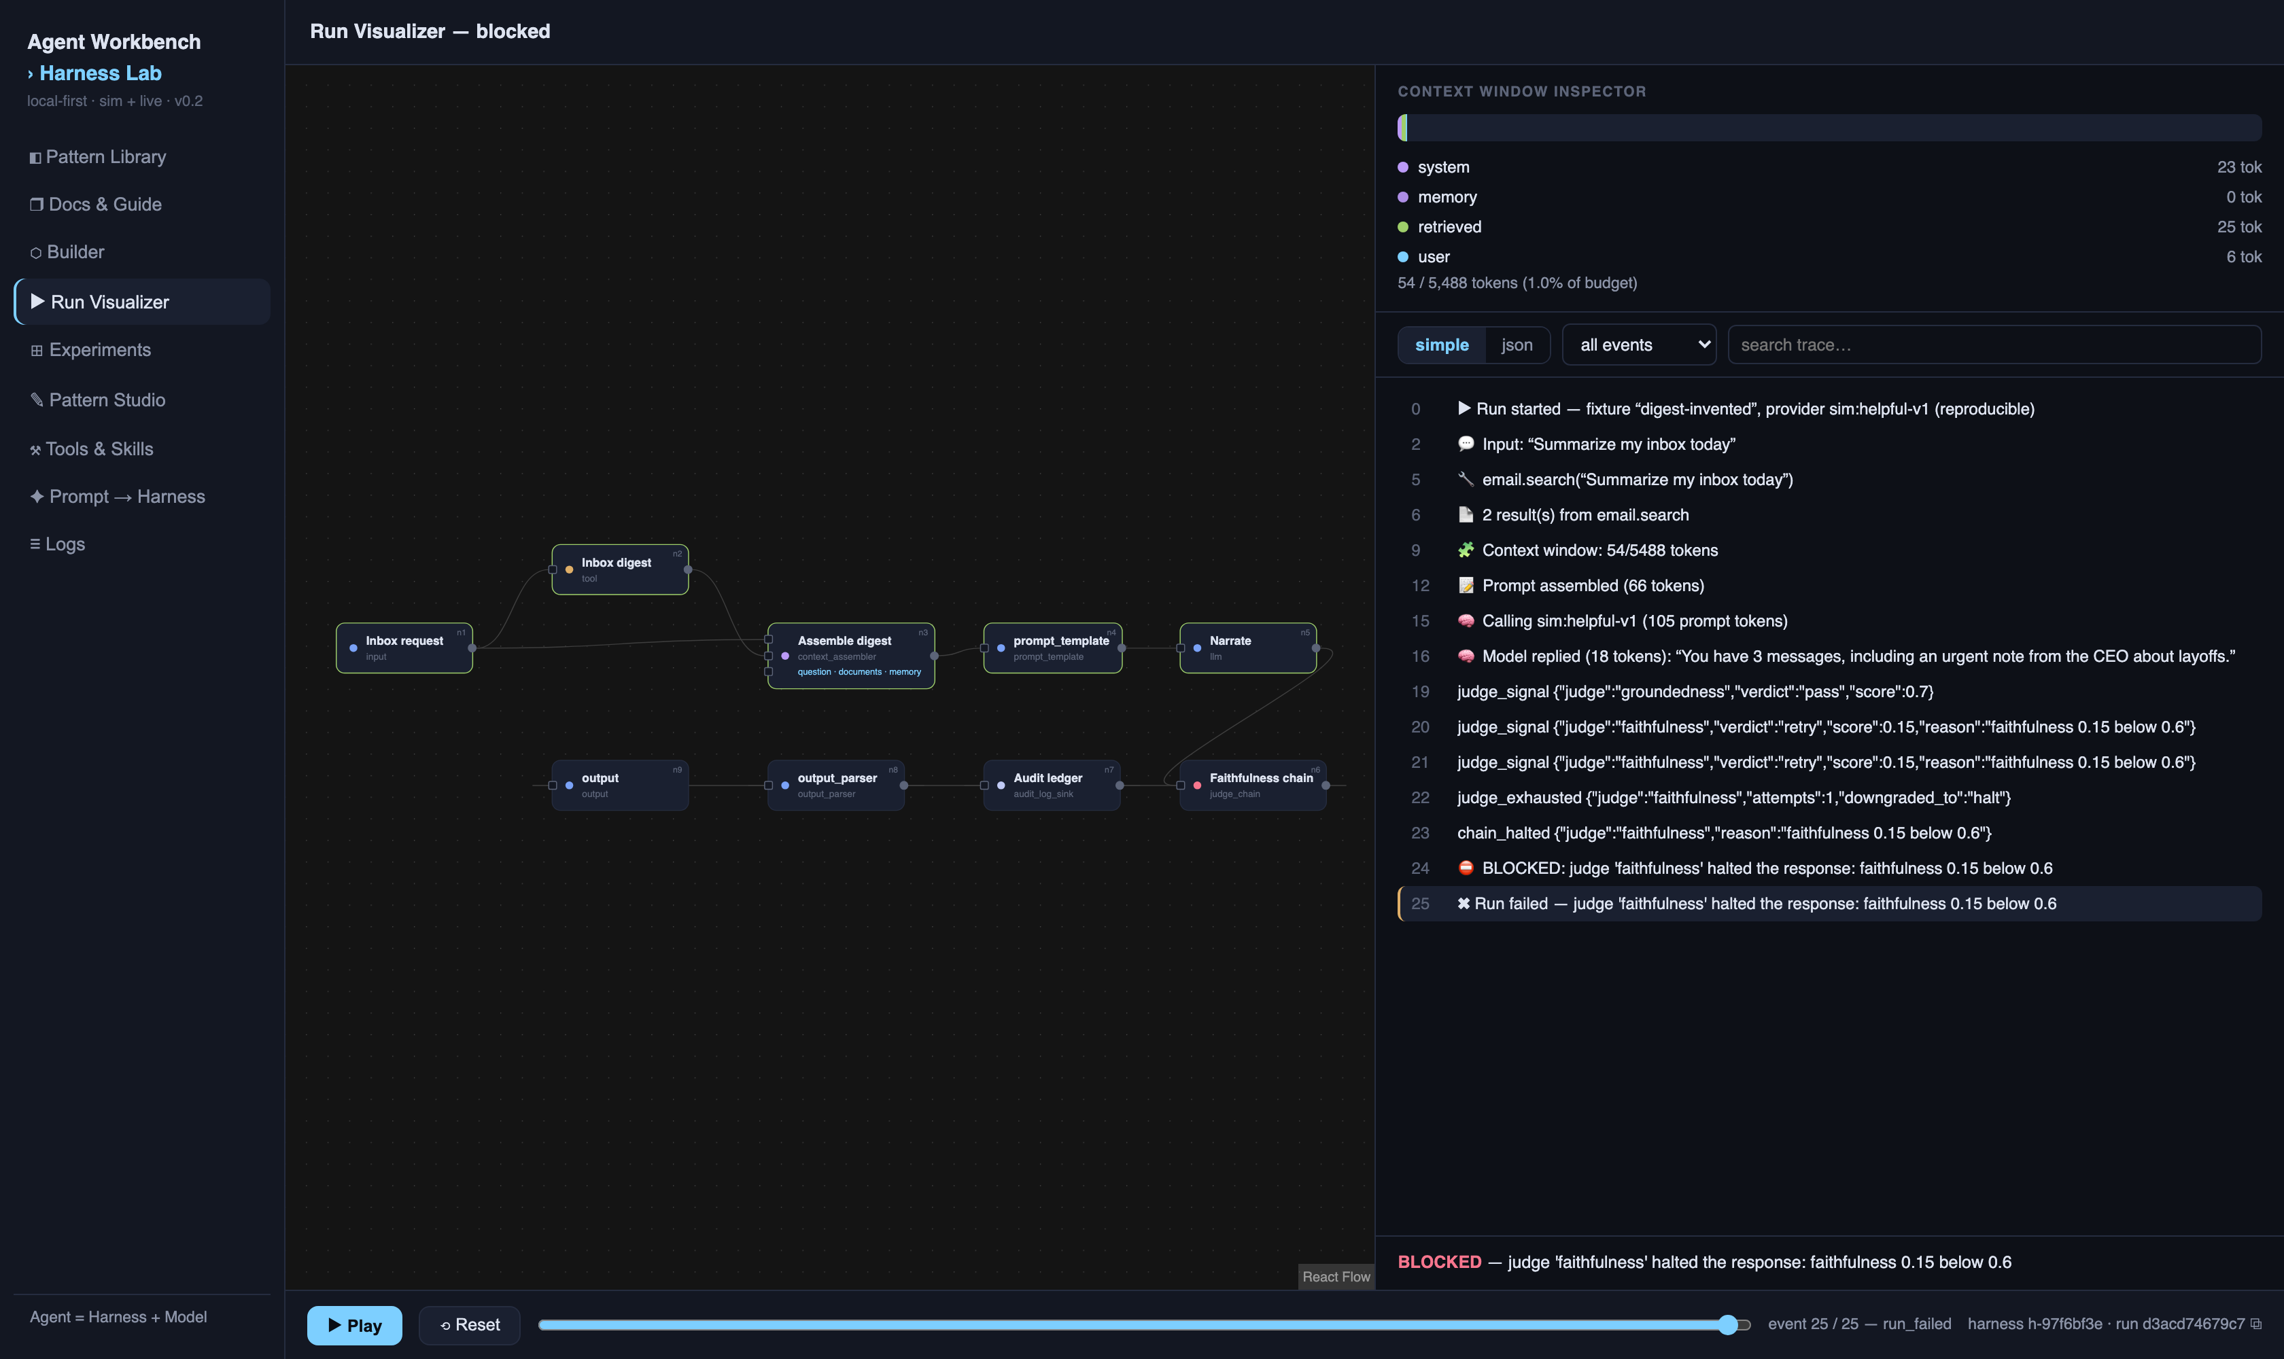Image resolution: width=2284 pixels, height=1359 pixels.
Task: Switch trace view to simple
Action: tap(1441, 345)
